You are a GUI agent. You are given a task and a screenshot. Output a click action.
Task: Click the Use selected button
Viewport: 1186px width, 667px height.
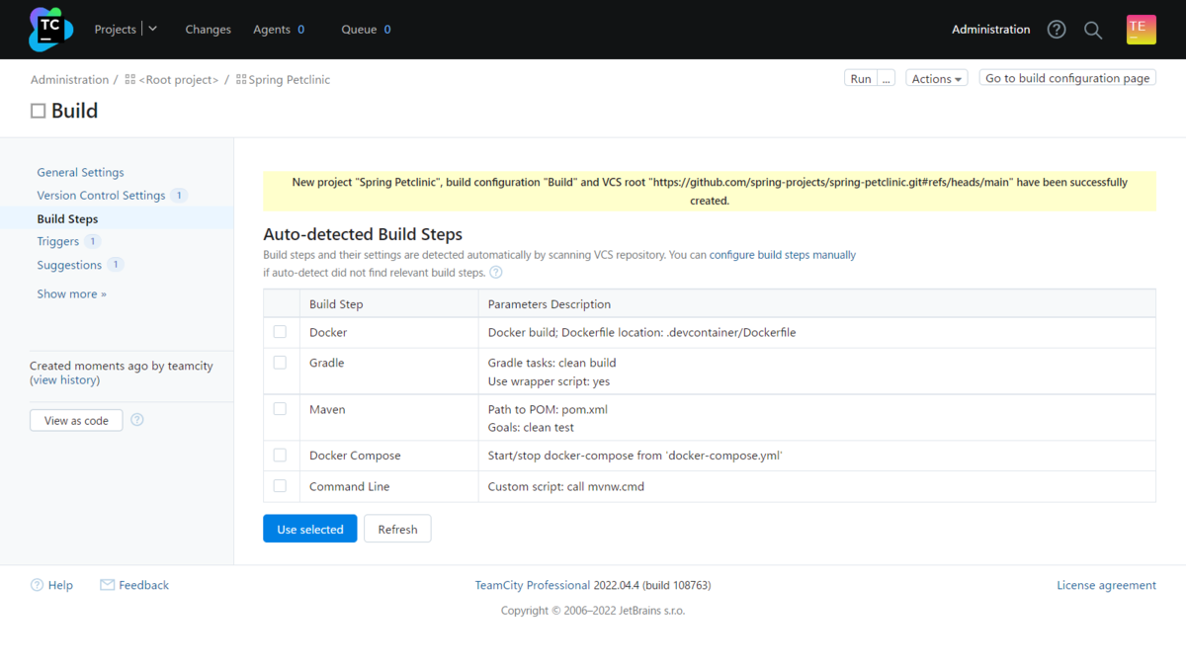[x=309, y=530]
